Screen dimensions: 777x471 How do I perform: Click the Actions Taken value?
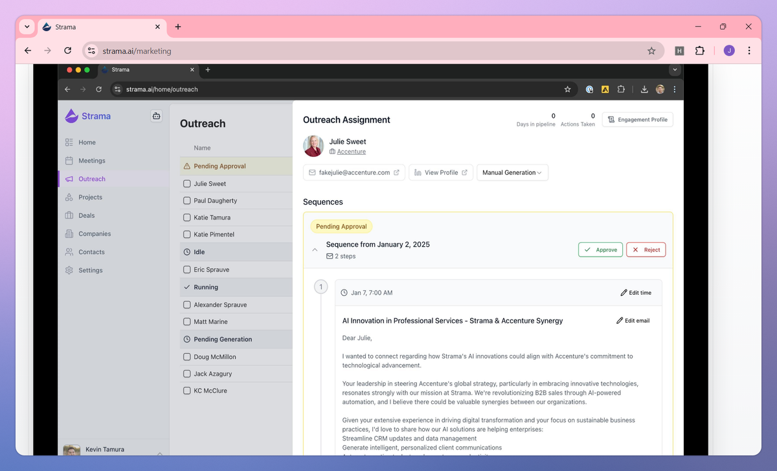tap(592, 116)
